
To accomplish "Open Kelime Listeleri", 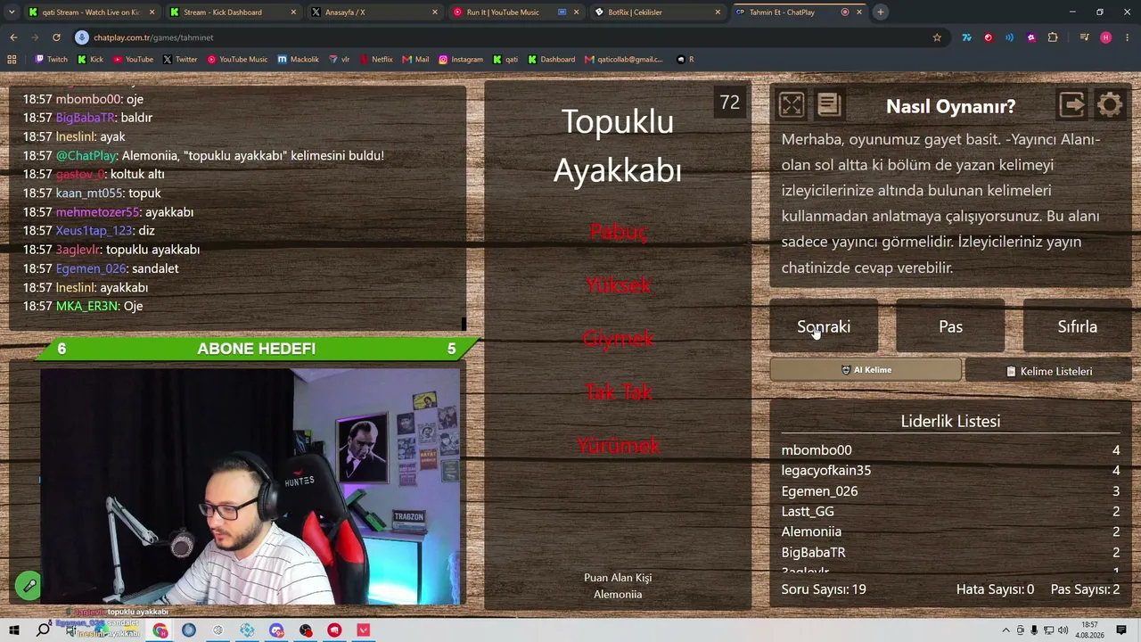I will (1048, 371).
